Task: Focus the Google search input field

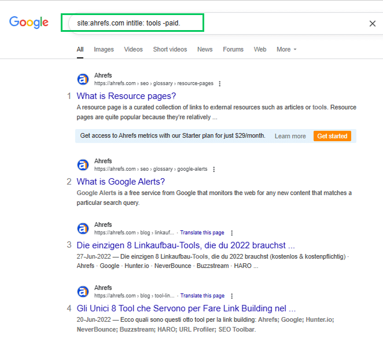Action: pos(220,23)
